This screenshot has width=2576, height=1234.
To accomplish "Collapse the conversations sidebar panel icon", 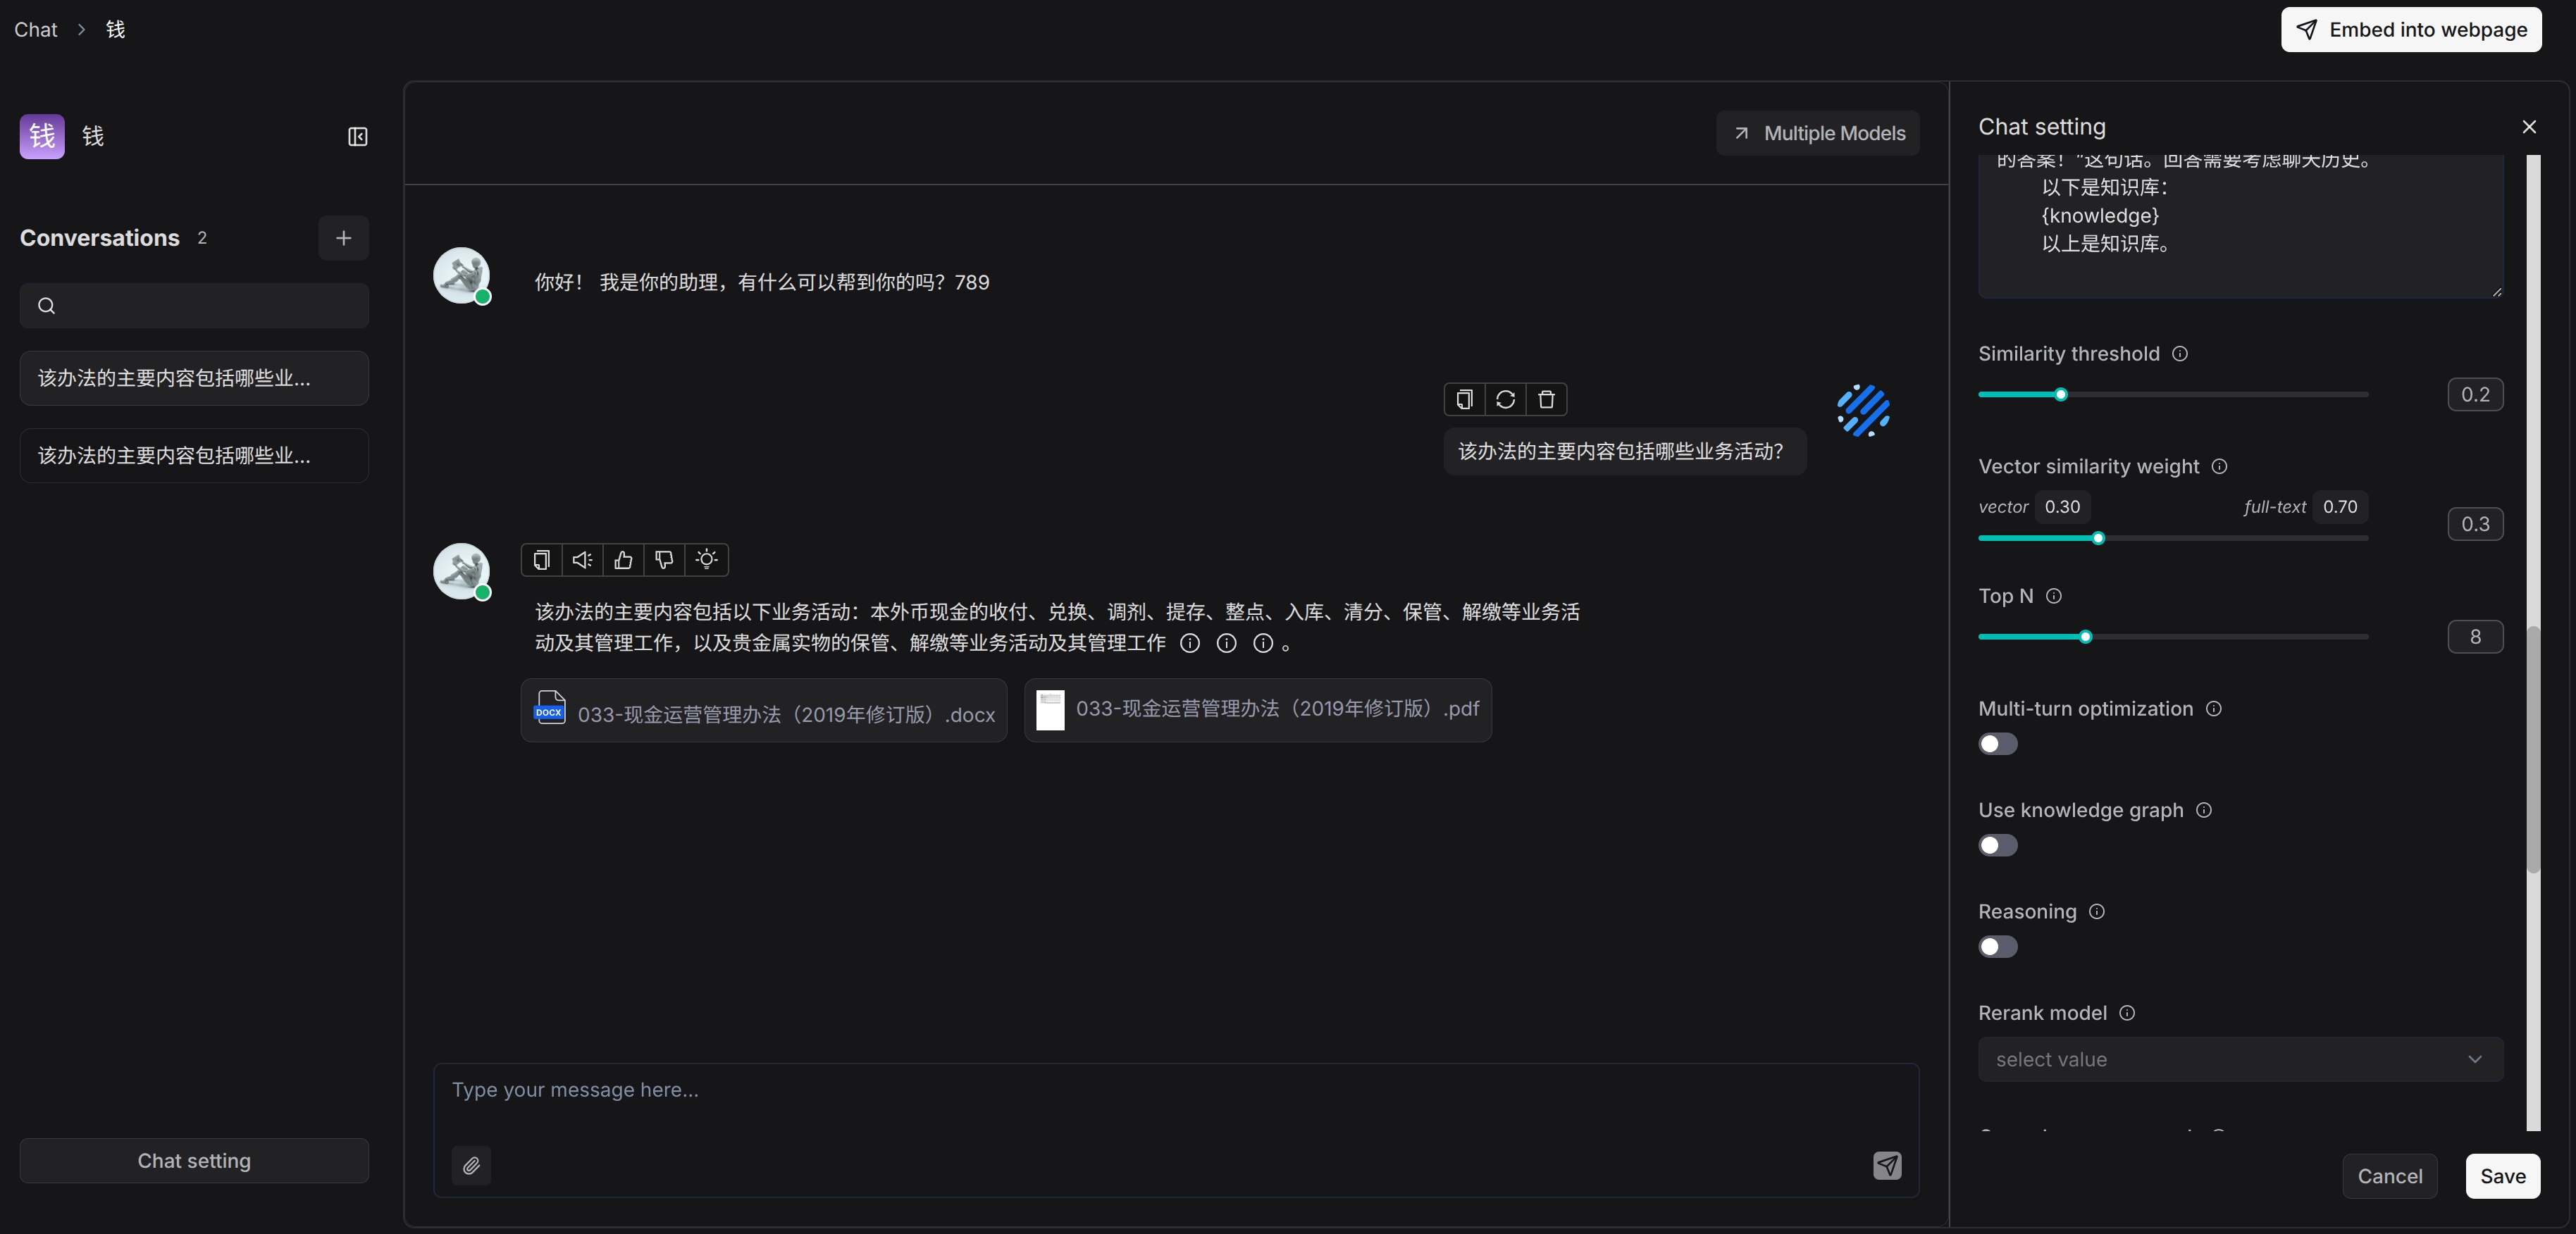I will coord(357,137).
